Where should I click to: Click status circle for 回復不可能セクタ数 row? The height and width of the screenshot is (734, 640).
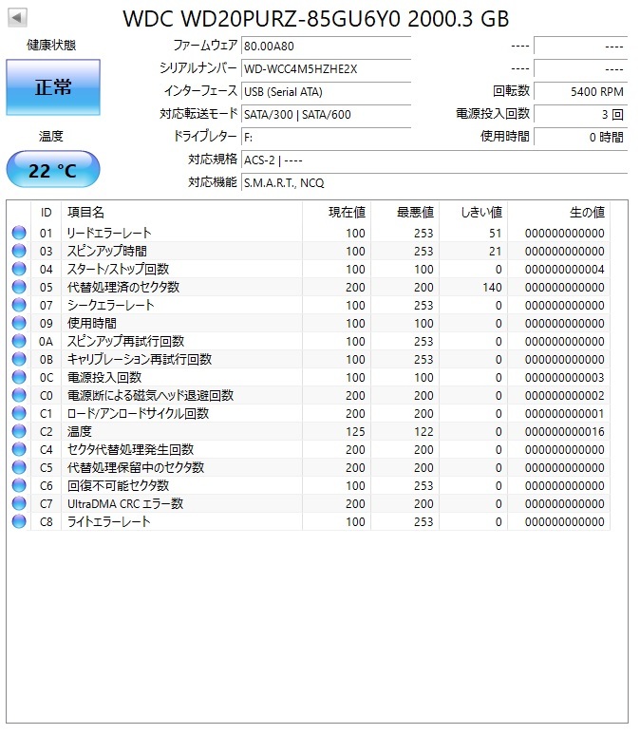[19, 485]
